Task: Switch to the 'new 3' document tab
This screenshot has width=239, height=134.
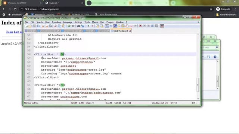Action: (30, 31)
